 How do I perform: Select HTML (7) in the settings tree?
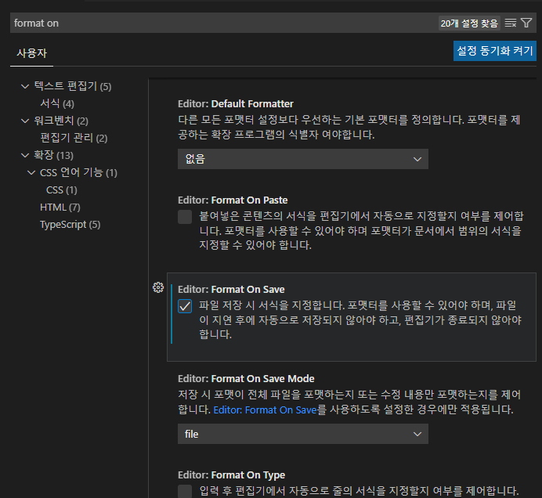click(60, 207)
